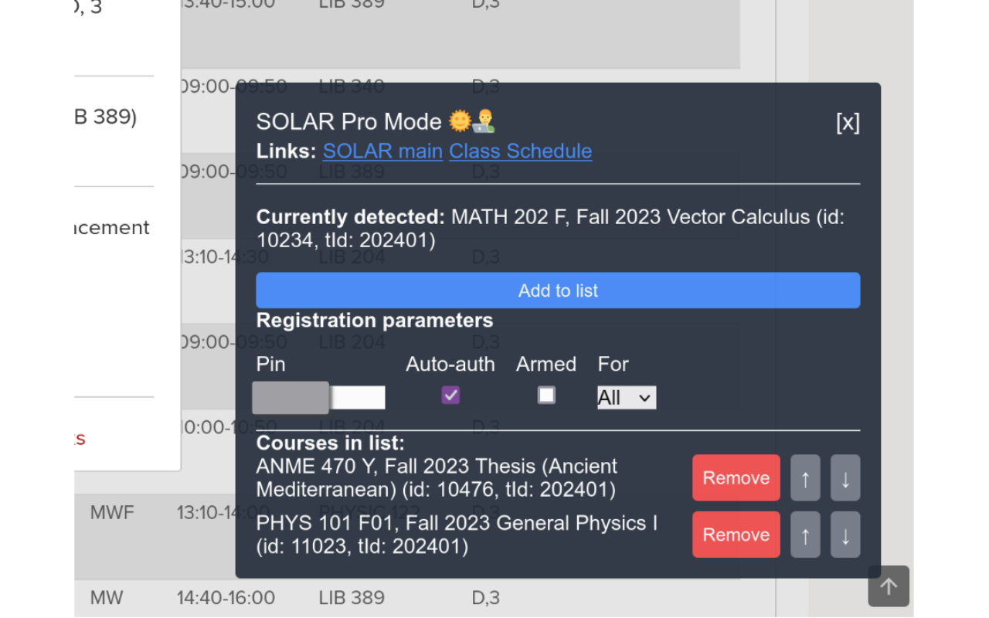This screenshot has height=618, width=989.
Task: Move ANME 470 Y down in list
Action: (x=845, y=478)
